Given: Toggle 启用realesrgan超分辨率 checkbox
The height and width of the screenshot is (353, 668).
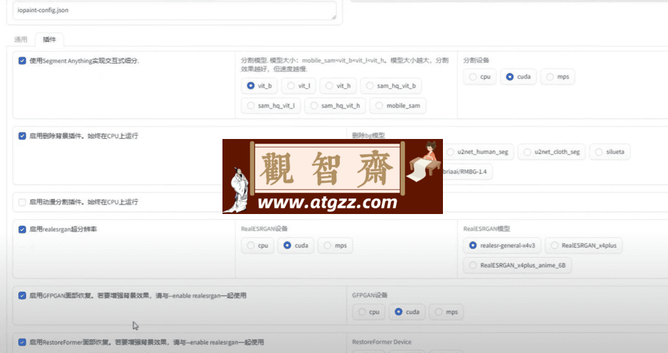Looking at the screenshot, I should pos(22,230).
